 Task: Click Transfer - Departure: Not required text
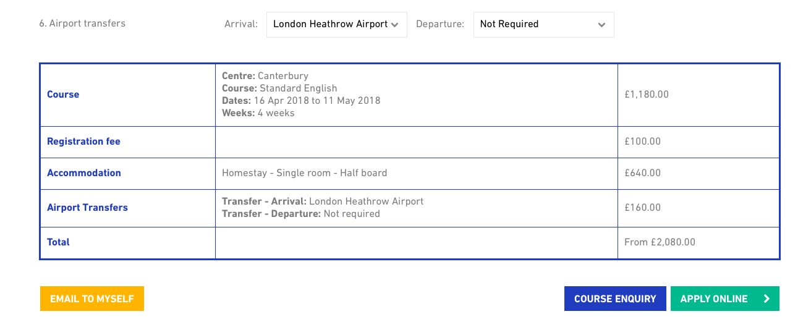(x=300, y=214)
